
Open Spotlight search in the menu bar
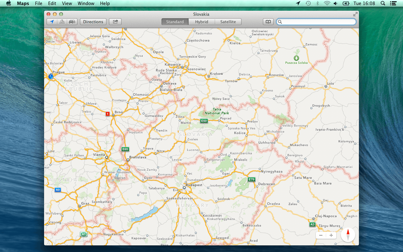point(383,3)
